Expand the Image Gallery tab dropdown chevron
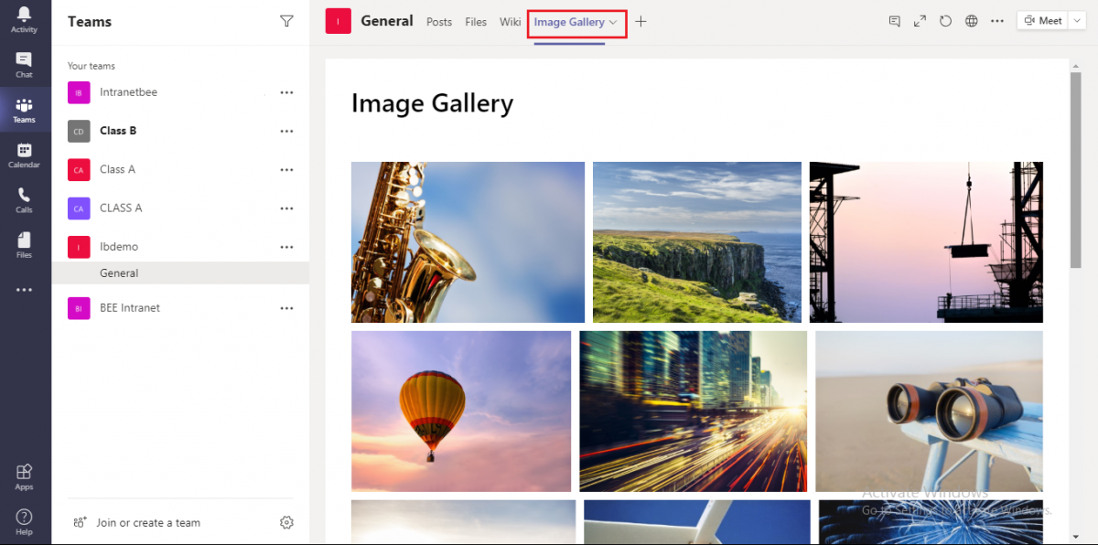1098x545 pixels. (x=613, y=22)
